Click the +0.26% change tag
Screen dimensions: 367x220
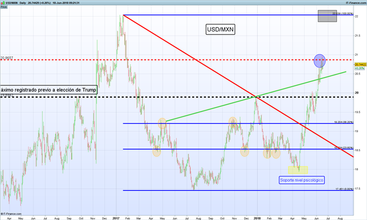tap(359, 68)
